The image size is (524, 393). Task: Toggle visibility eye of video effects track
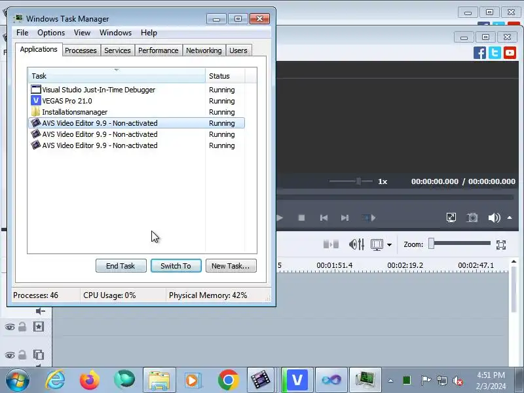pos(10,327)
